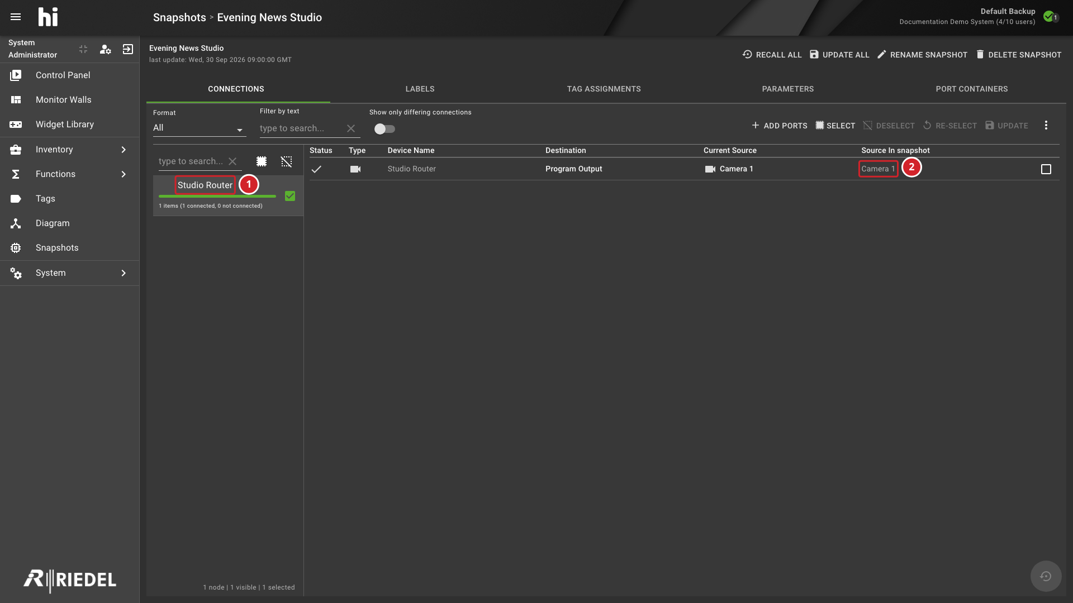Open user settings icon
This screenshot has height=603, width=1073.
[105, 49]
